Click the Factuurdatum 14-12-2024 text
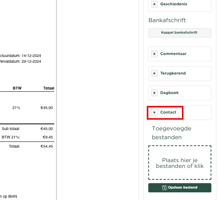Screen dimensions: 219x200 [20, 55]
